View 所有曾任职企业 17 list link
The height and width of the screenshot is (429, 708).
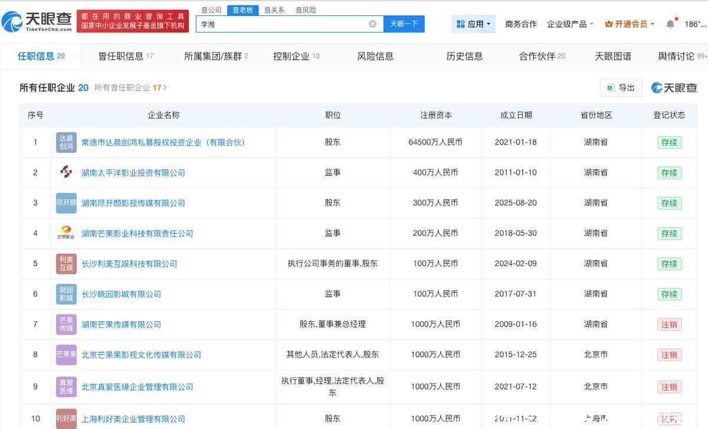pyautogui.click(x=130, y=87)
